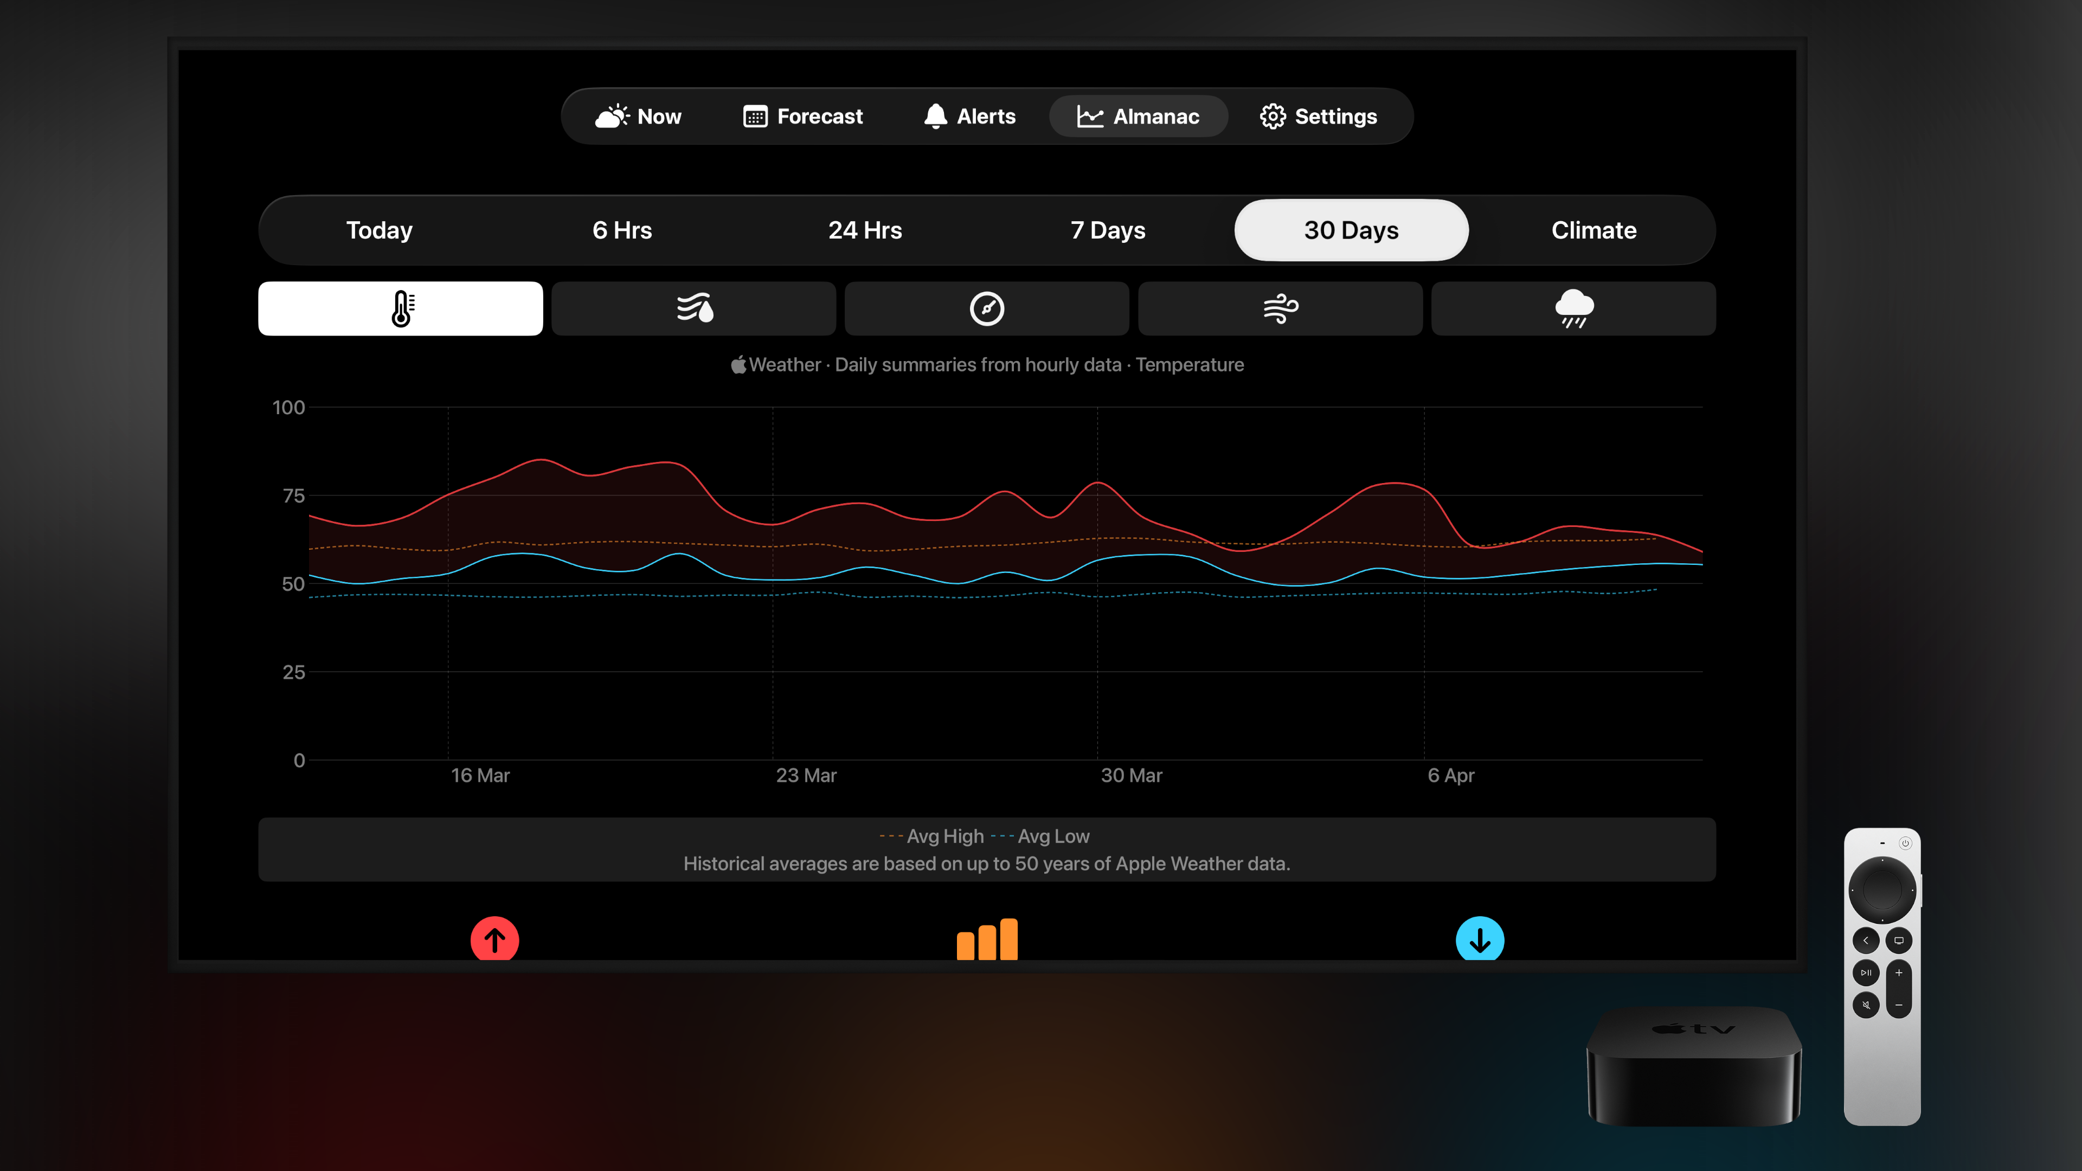Show the rain cloud precipitation chart
The image size is (2082, 1171).
(1573, 308)
